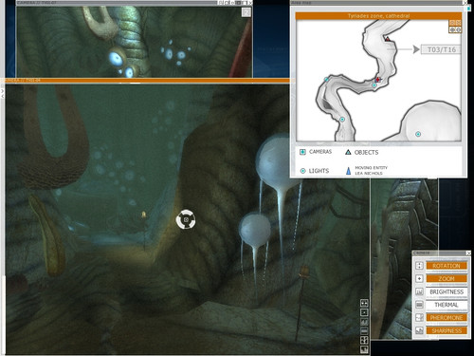Click the rotation icon beside ROTATION
474x356 pixels.
coord(419,266)
